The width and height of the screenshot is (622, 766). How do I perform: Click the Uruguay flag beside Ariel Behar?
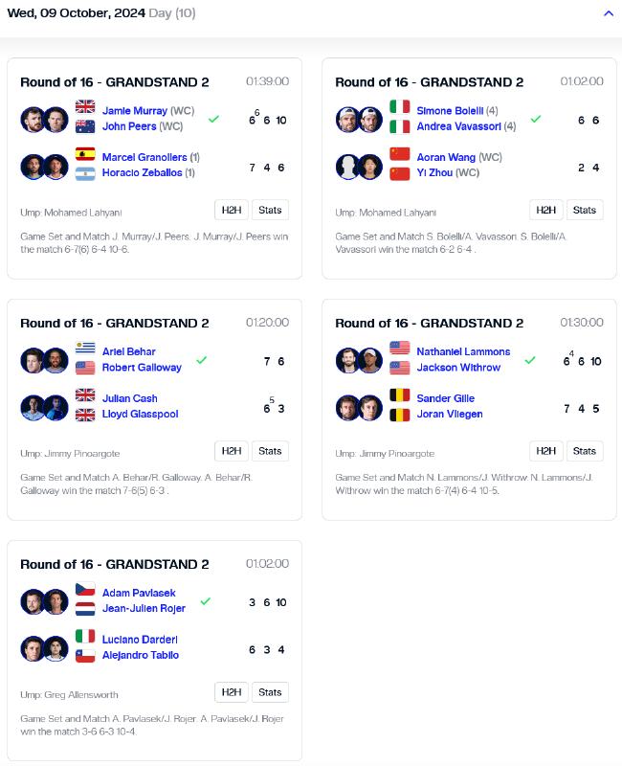click(x=85, y=348)
